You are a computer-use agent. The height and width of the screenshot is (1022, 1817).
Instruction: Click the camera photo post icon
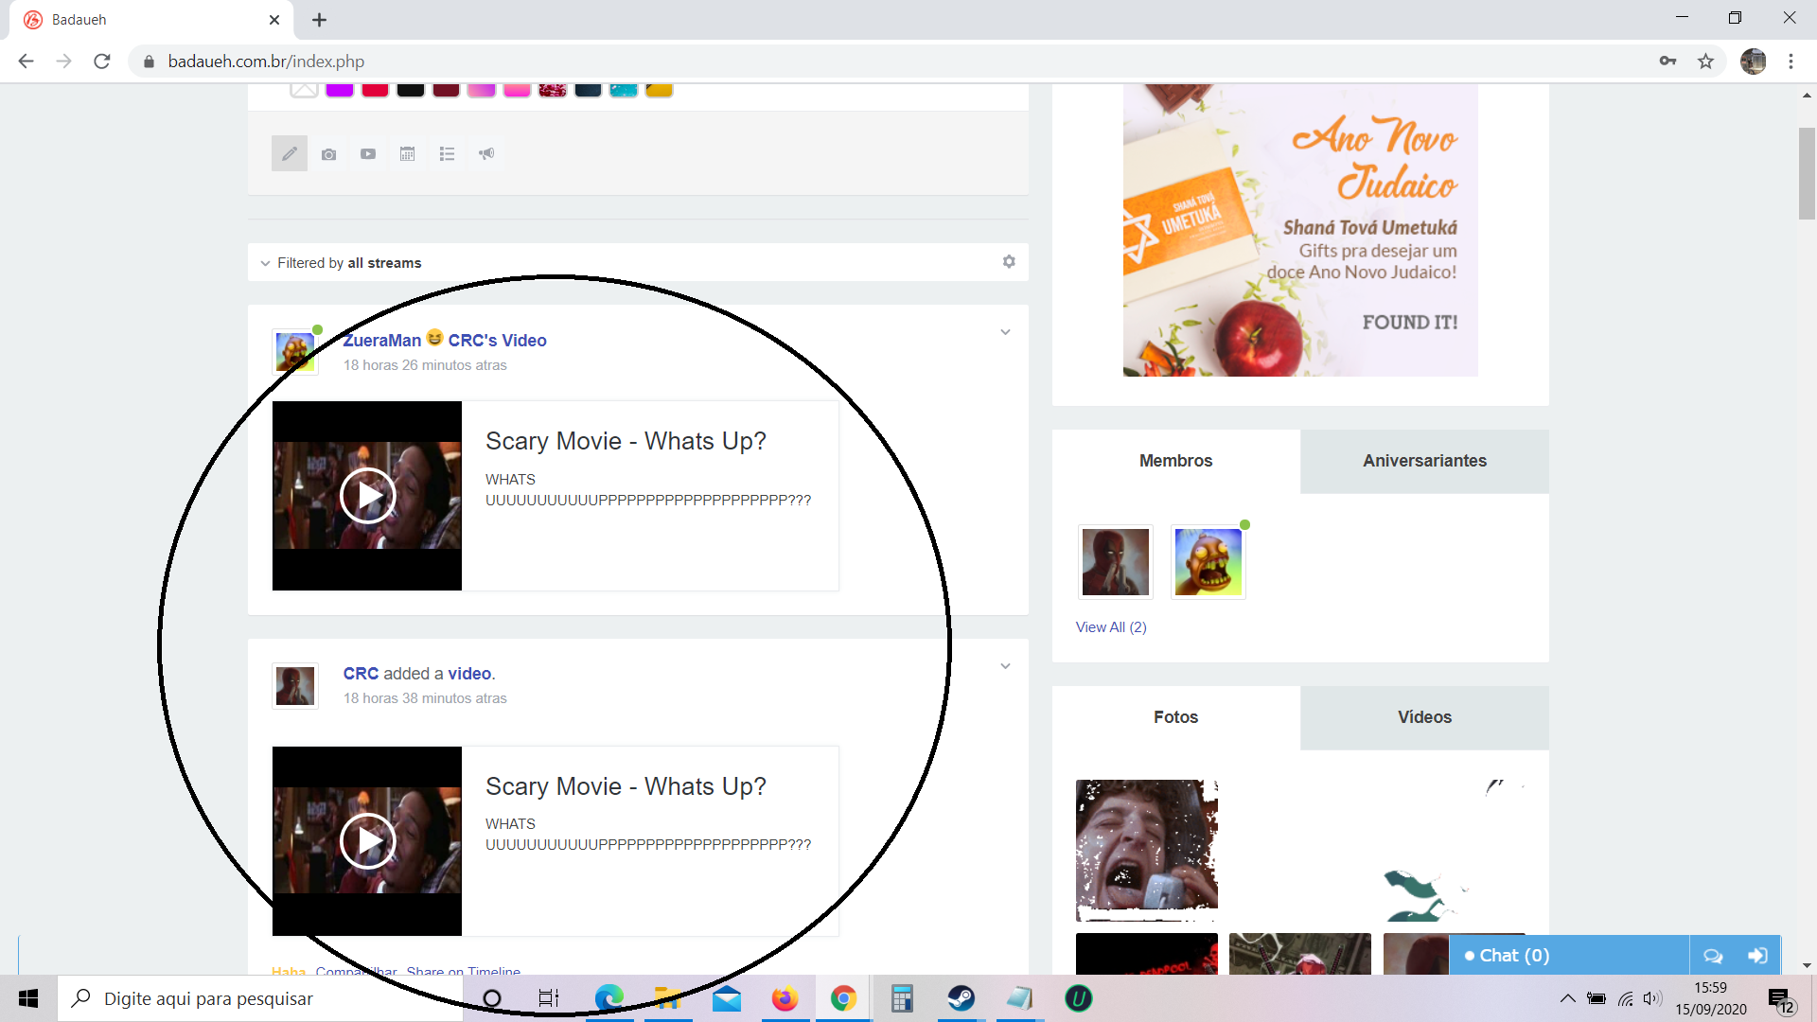click(x=328, y=154)
